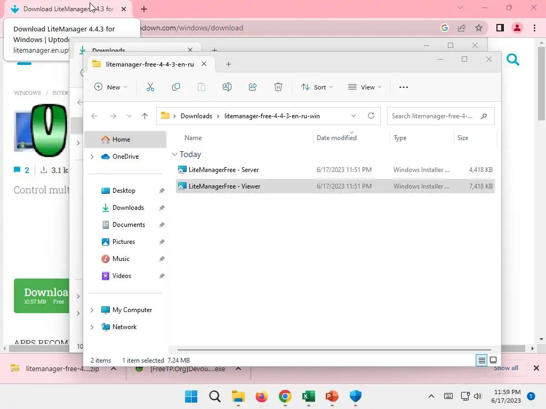Go back in Explorer navigation
This screenshot has height=409, width=546.
tap(94, 116)
